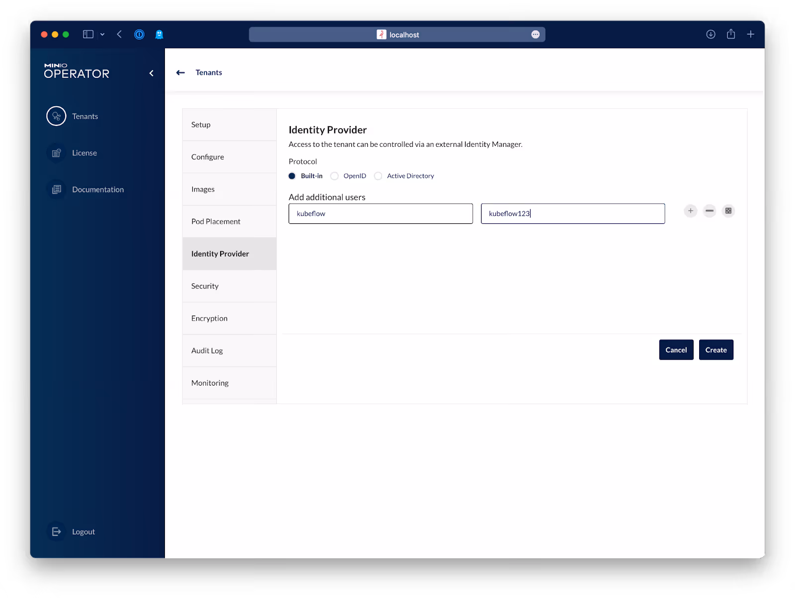Go back using Tenants arrow
This screenshot has width=795, height=598.
(180, 72)
